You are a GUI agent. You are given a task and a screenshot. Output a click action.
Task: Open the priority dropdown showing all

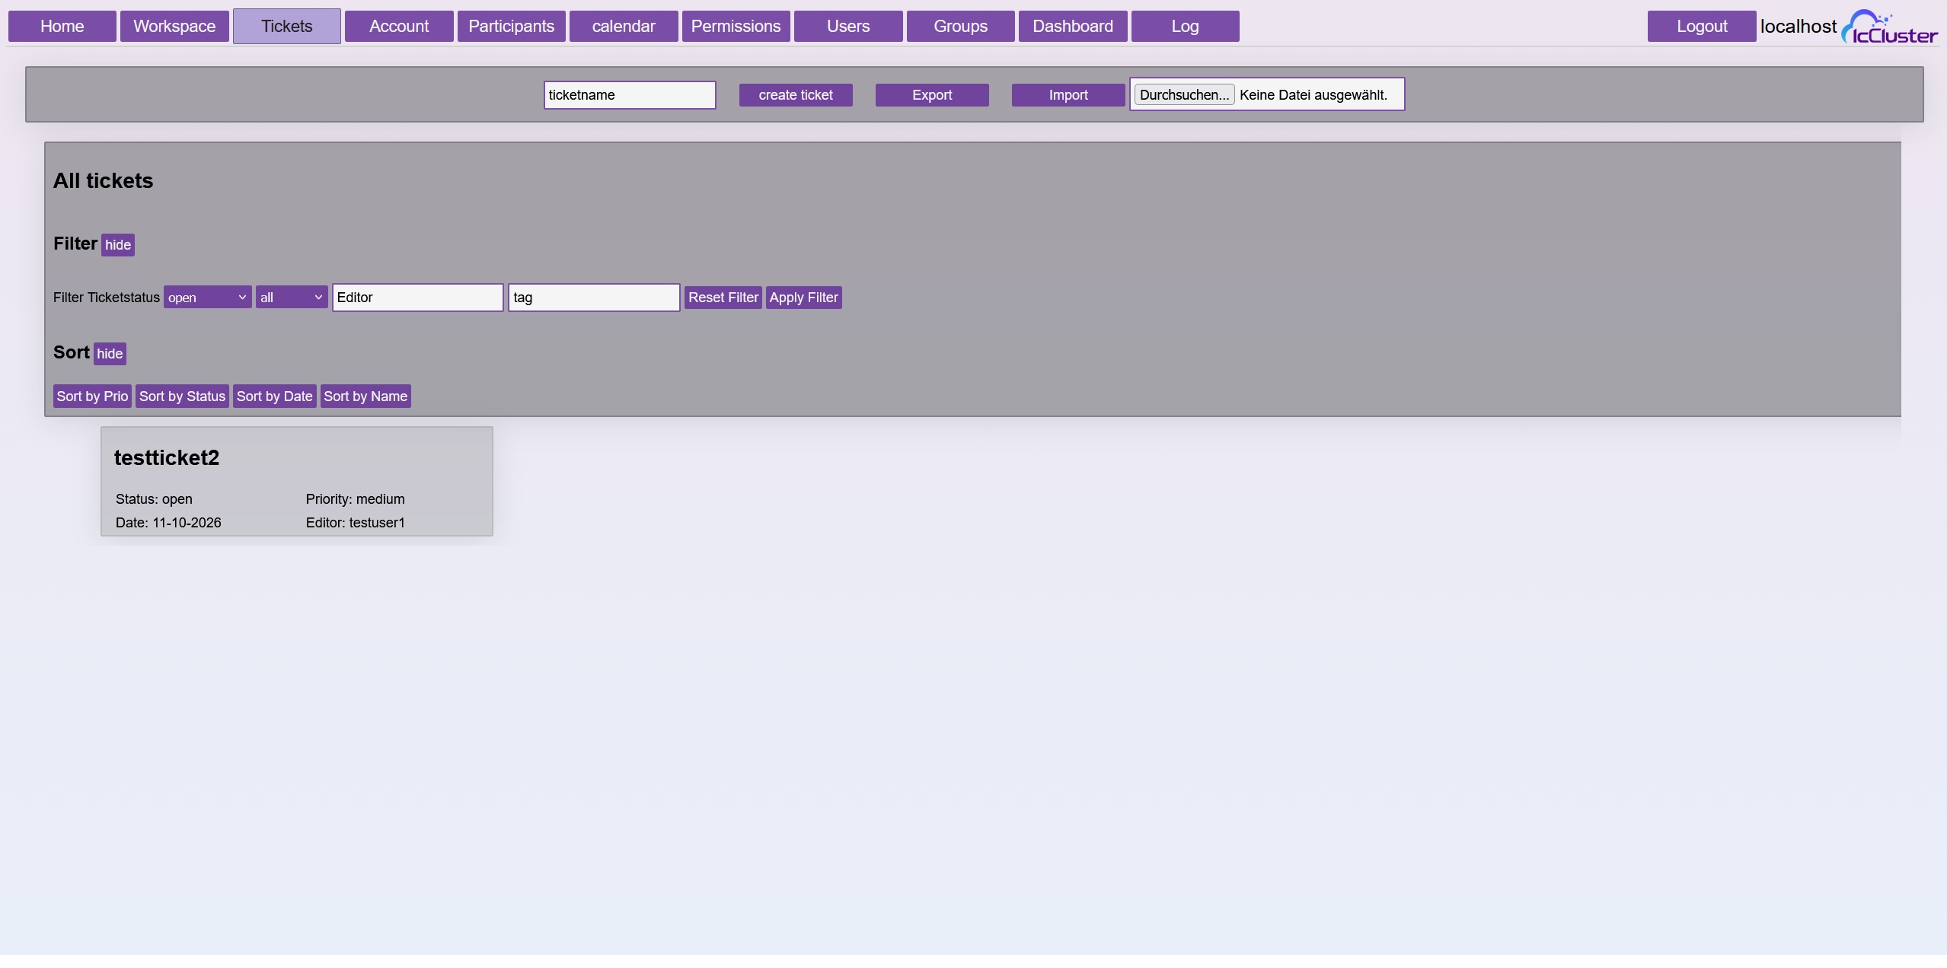(292, 298)
